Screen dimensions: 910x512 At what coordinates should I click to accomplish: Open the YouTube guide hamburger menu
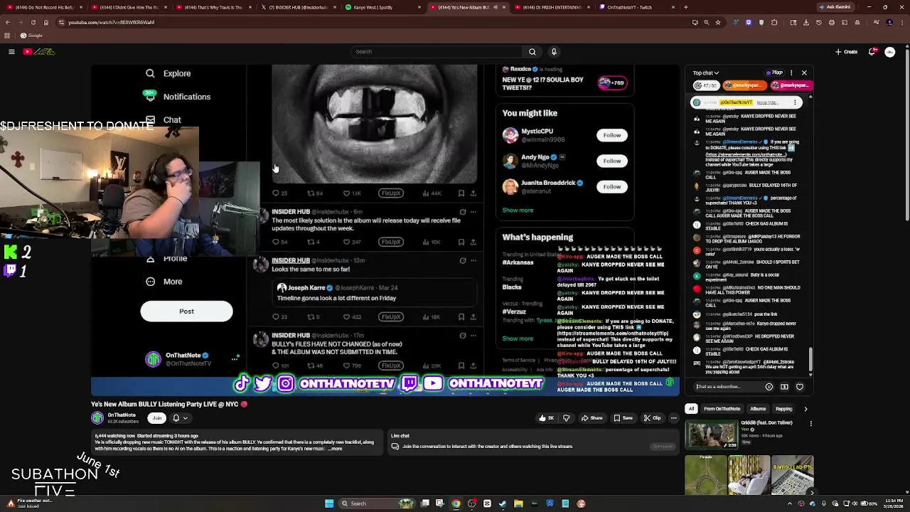(11, 51)
